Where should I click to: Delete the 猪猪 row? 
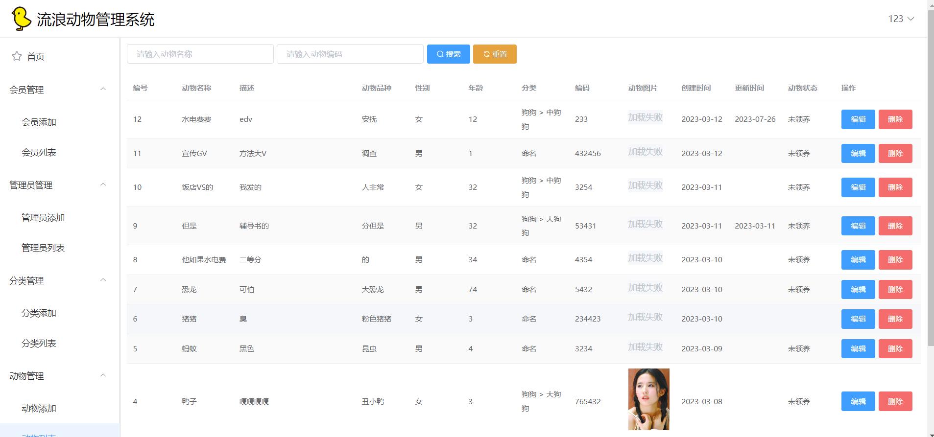point(895,319)
